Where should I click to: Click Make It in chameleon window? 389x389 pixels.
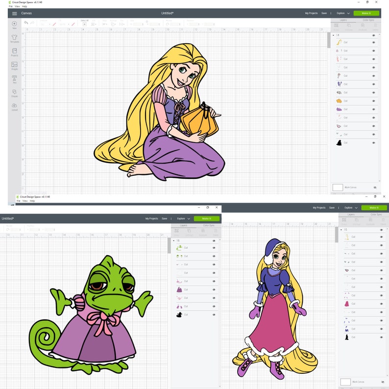(206, 219)
